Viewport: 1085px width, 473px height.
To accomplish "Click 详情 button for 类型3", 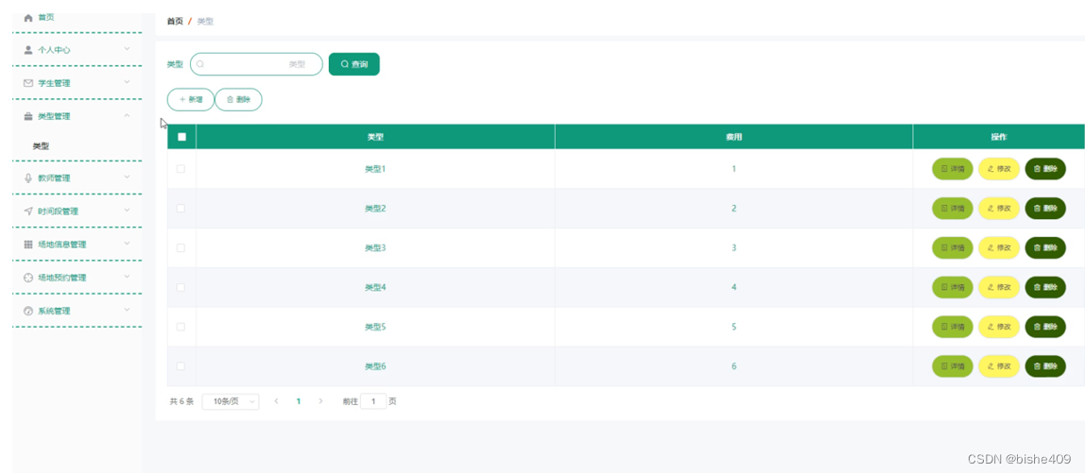I will point(953,247).
